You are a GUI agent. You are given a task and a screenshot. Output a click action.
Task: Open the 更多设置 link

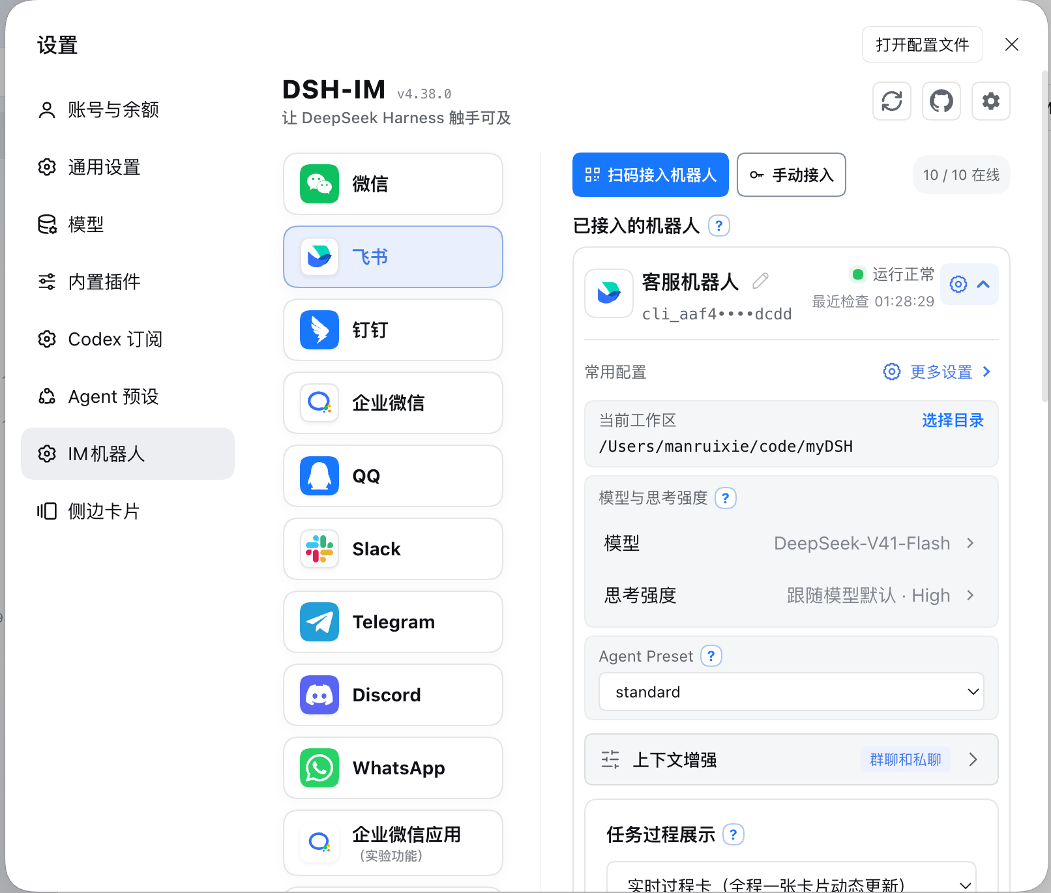tap(938, 372)
